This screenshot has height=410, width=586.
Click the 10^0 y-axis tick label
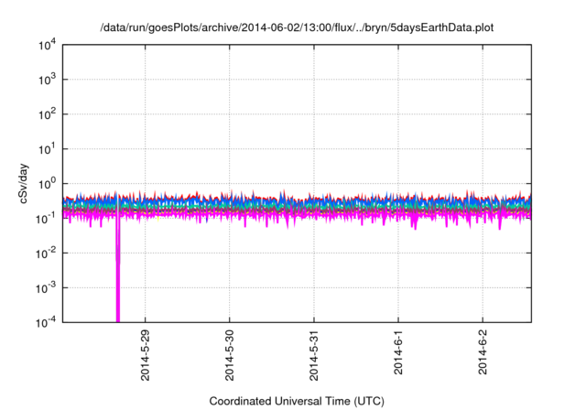coord(47,184)
